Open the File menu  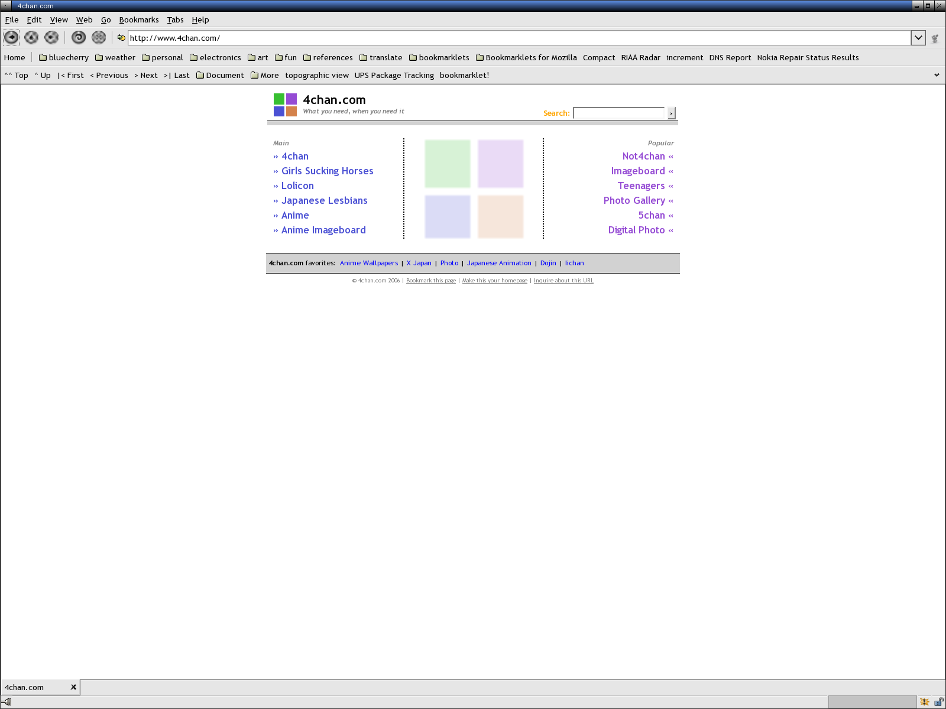[x=12, y=19]
